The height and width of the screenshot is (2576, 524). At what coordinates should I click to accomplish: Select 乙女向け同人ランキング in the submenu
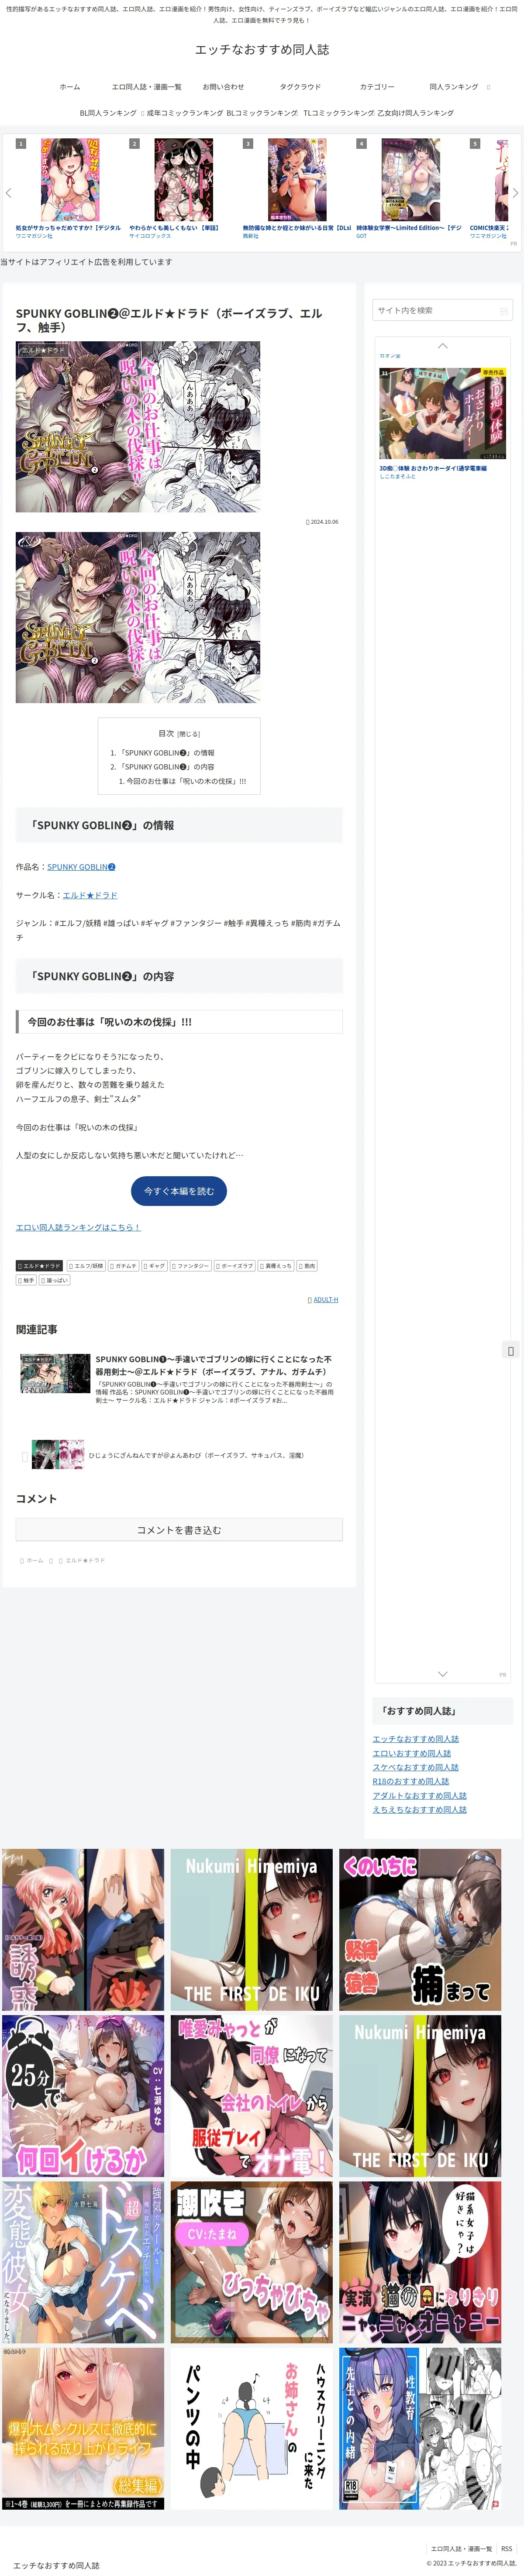click(x=415, y=113)
